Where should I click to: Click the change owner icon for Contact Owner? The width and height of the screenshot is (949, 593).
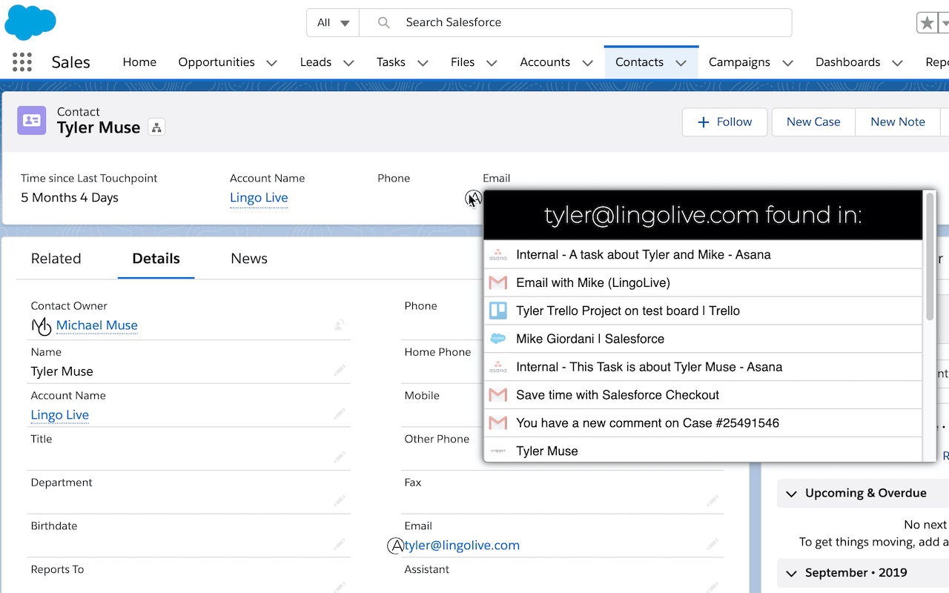tap(340, 325)
